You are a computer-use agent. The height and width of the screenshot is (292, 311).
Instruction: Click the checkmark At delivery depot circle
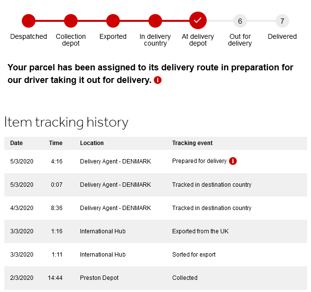[x=198, y=20]
